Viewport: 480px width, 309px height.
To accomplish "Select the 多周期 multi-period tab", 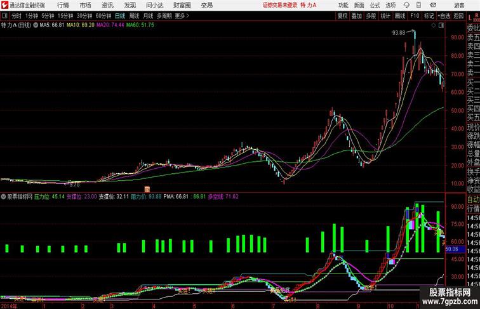I will point(164,16).
